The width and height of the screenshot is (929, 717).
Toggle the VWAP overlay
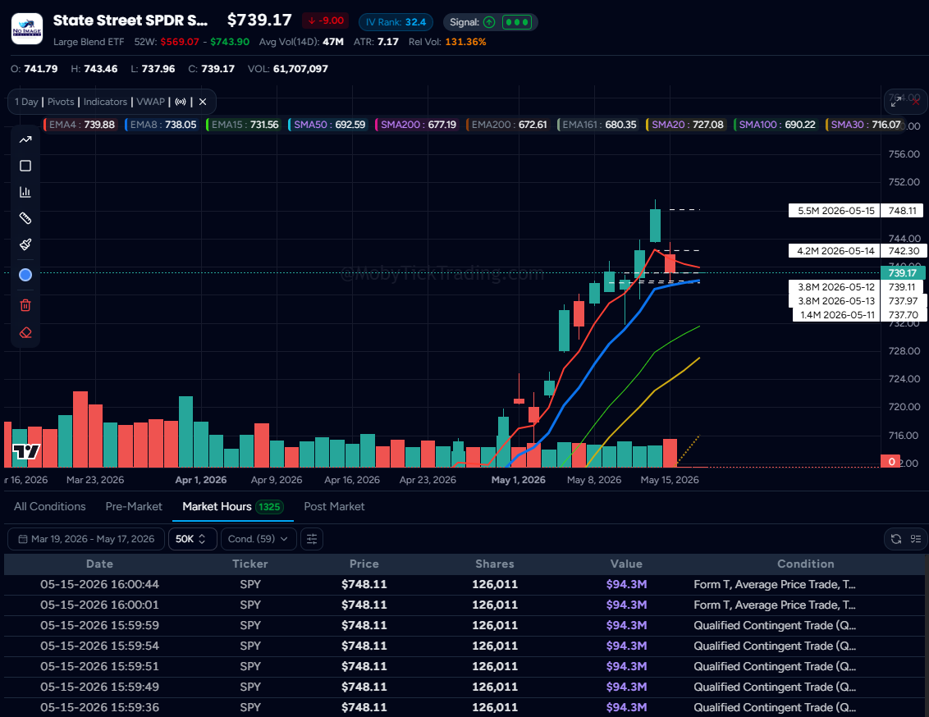coord(150,102)
